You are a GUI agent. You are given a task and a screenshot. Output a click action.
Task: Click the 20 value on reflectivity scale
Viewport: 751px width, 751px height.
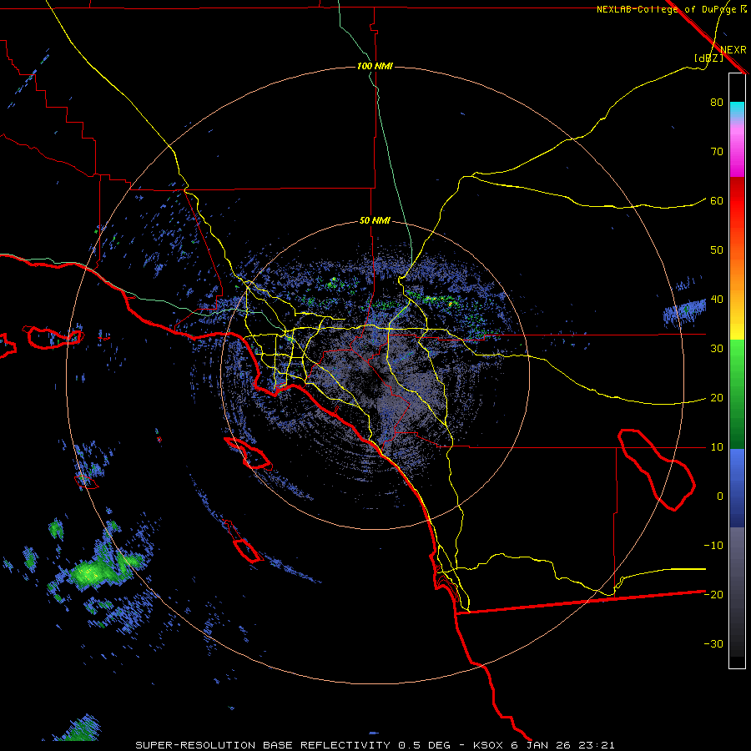point(717,397)
